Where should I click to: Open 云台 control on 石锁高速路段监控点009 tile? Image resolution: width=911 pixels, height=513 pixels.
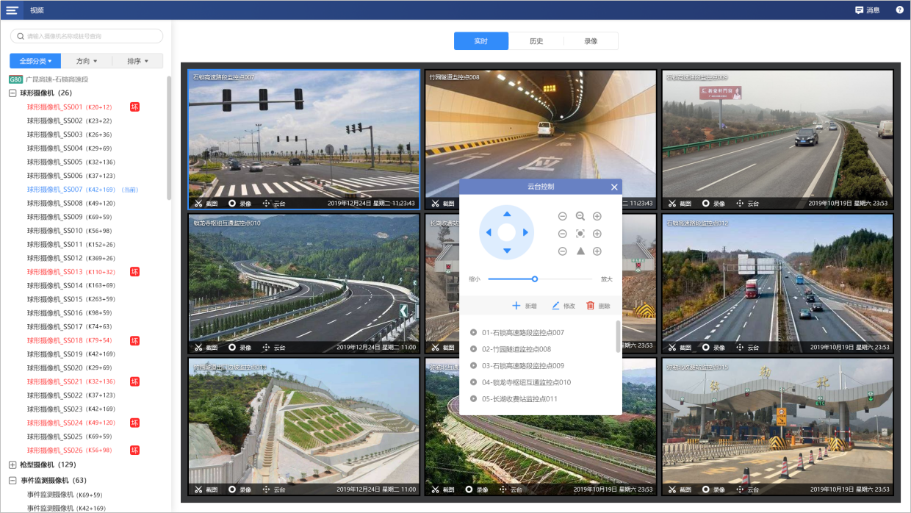747,204
